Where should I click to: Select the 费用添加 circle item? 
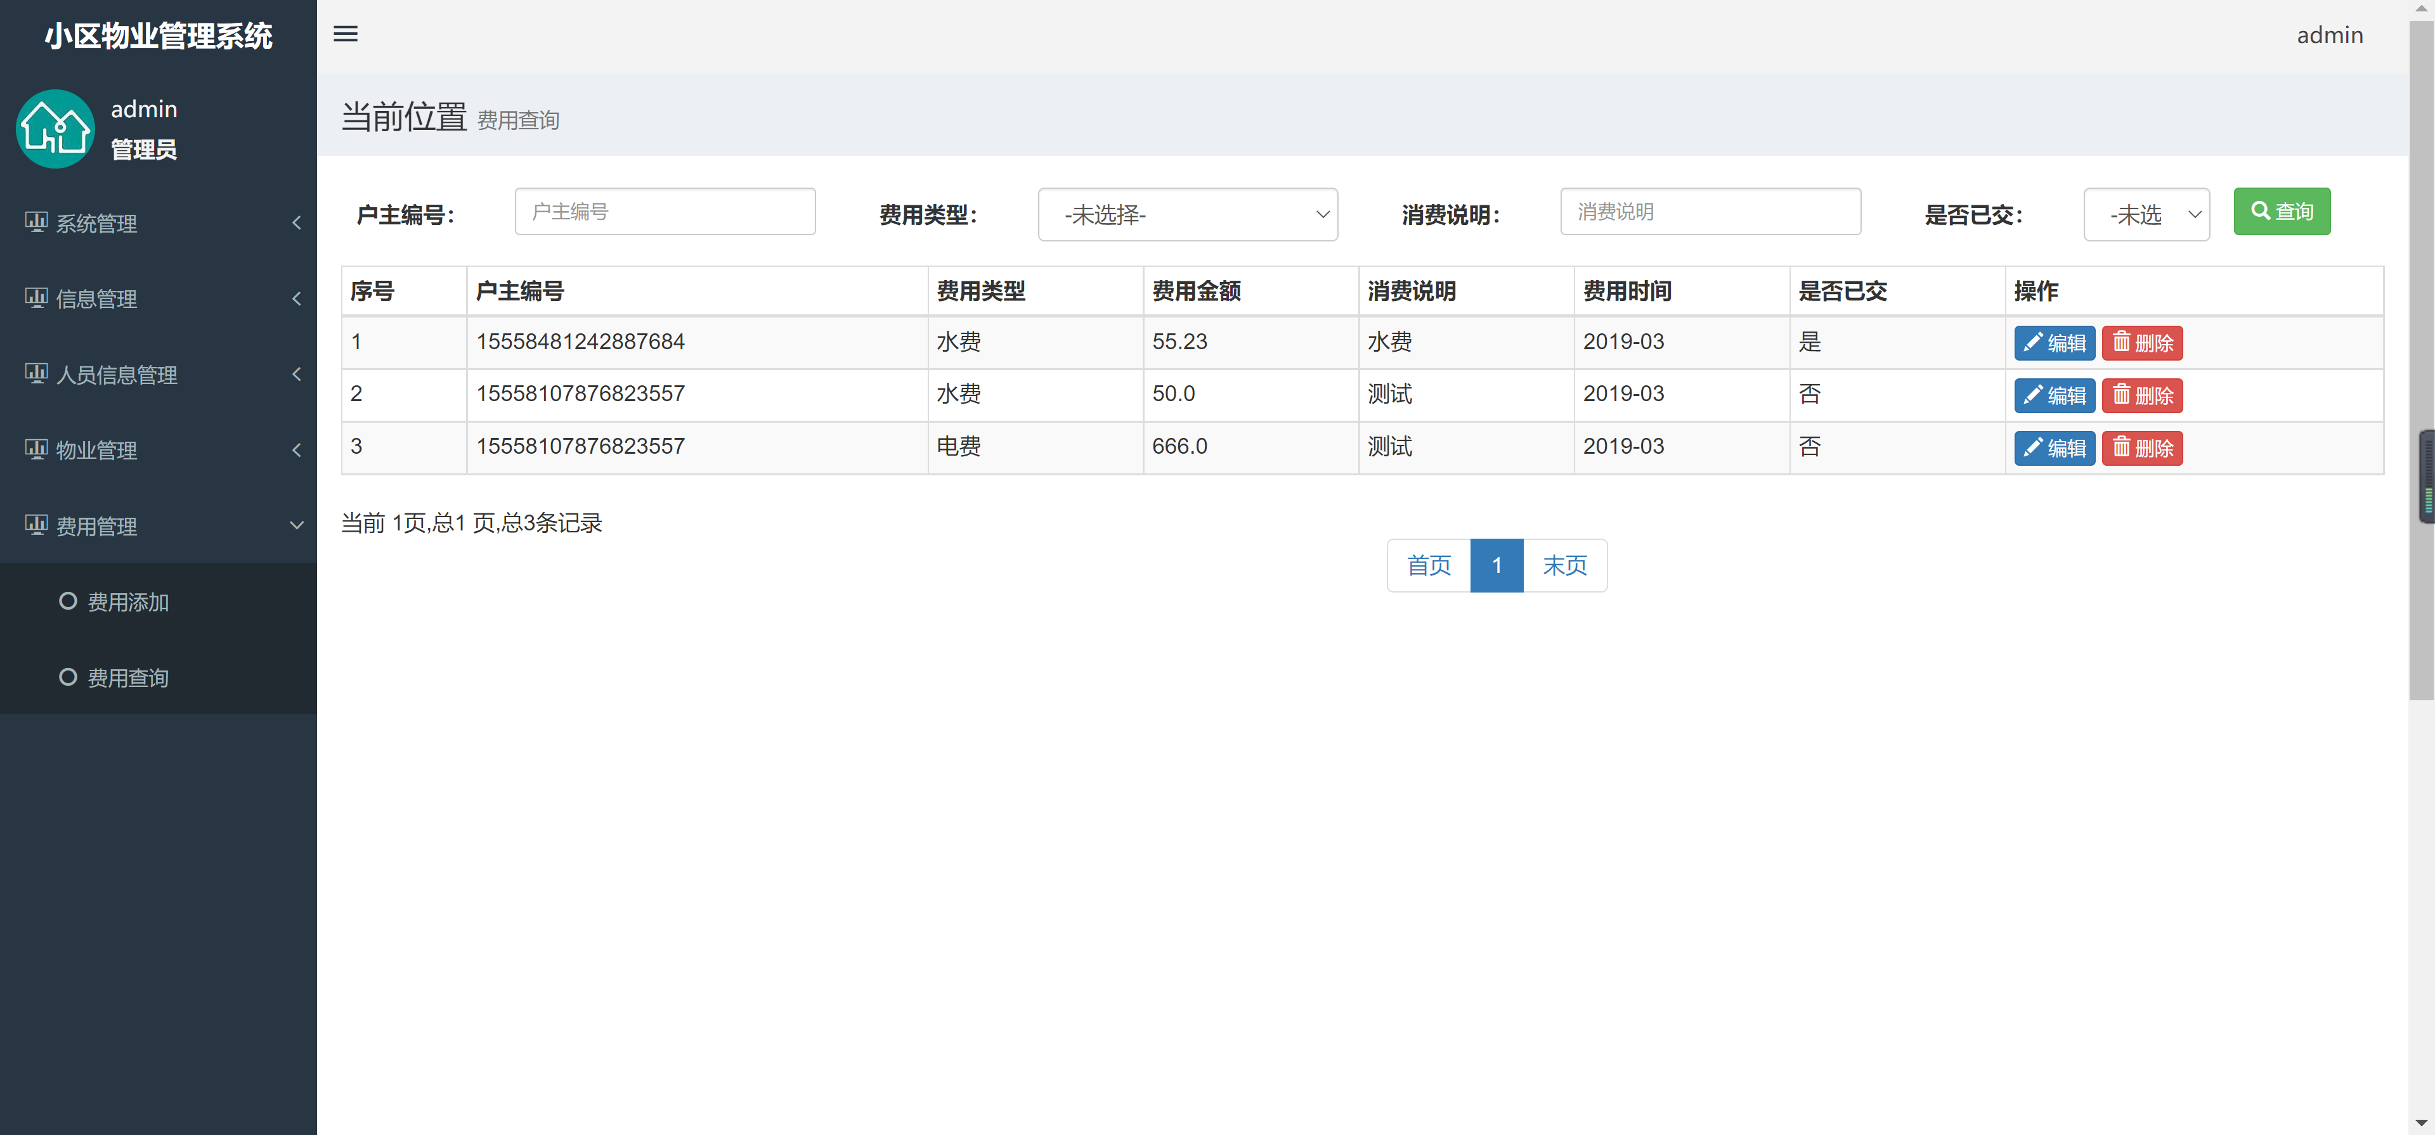68,601
